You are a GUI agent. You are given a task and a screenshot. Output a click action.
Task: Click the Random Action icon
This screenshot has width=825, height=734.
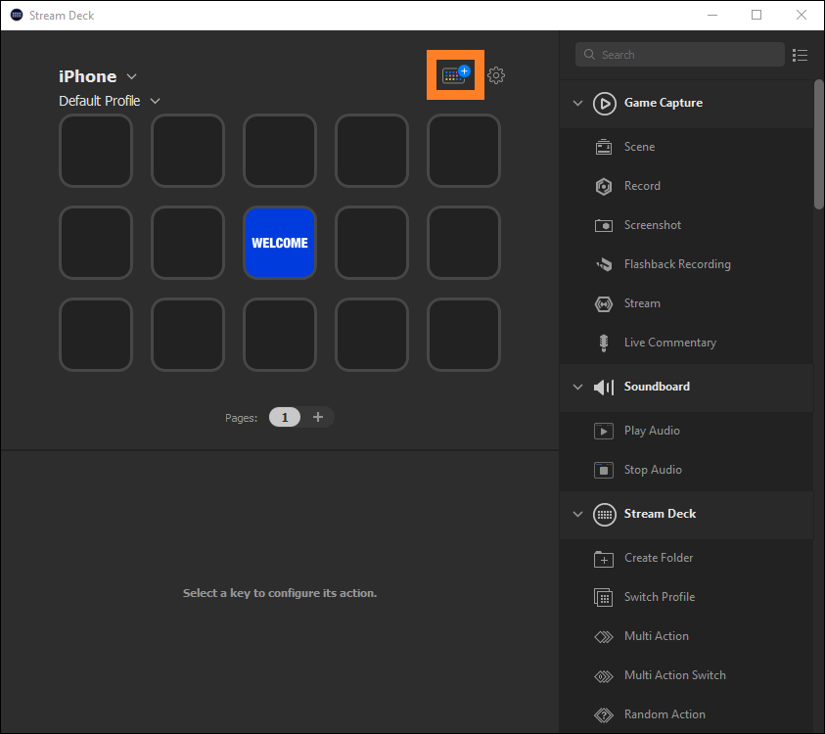click(604, 714)
